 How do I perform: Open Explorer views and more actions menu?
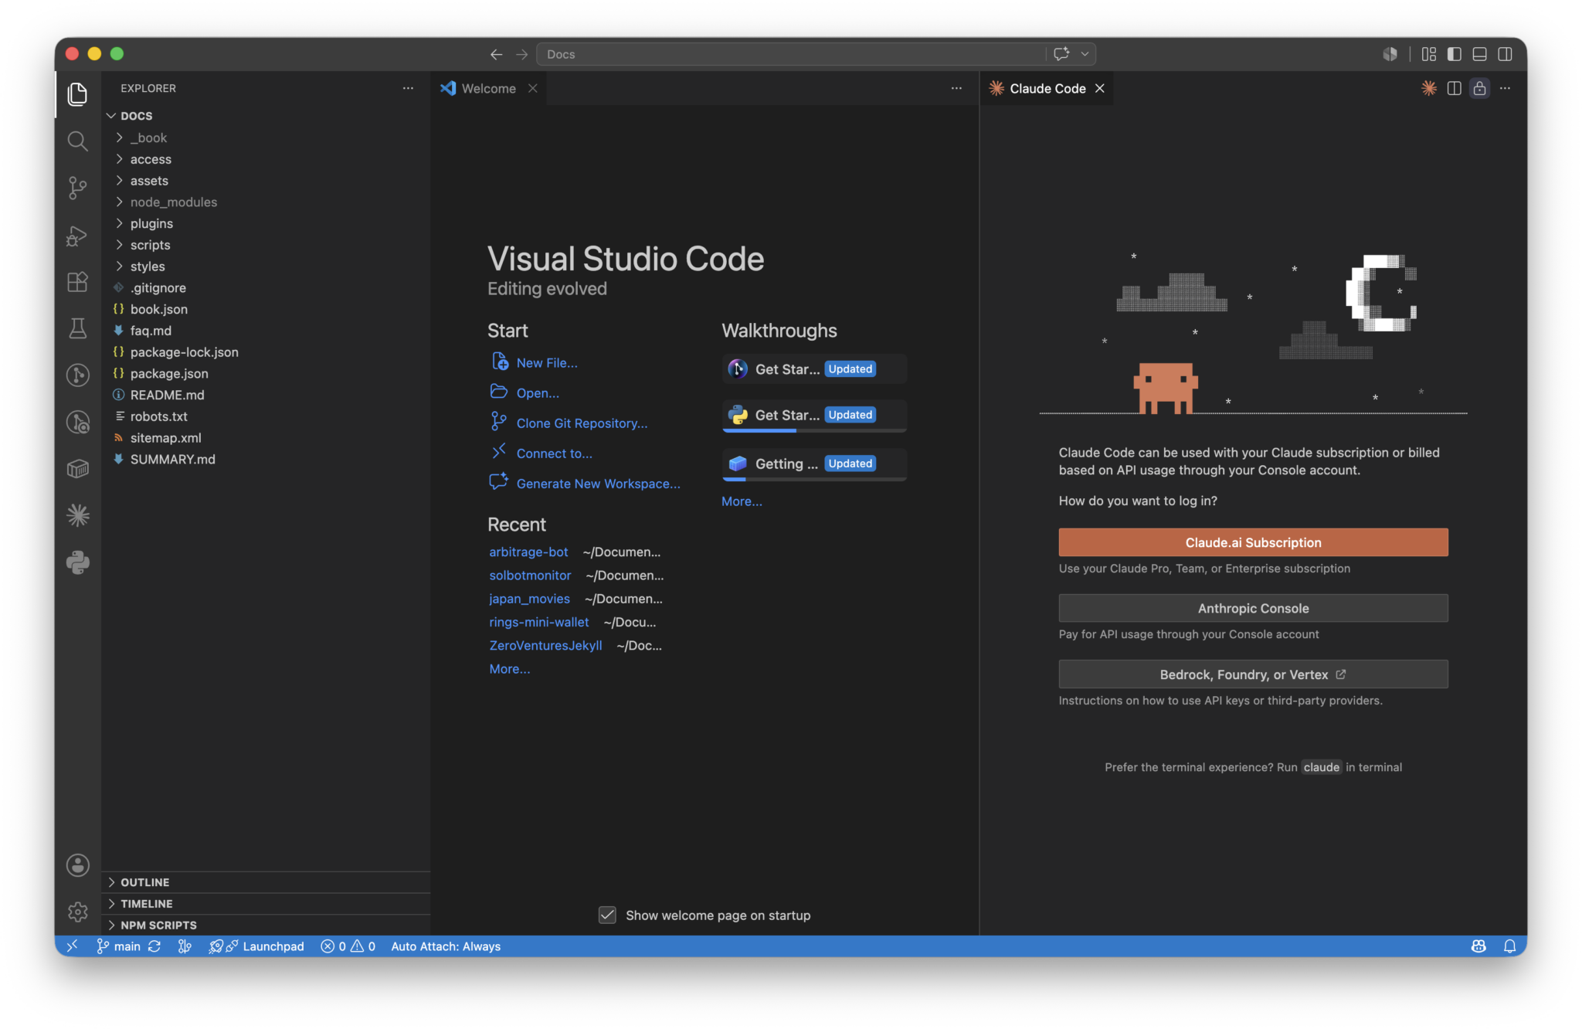click(x=408, y=88)
